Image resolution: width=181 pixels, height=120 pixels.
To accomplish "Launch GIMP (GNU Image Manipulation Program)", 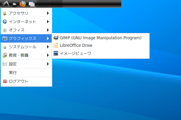I will [x=101, y=38].
